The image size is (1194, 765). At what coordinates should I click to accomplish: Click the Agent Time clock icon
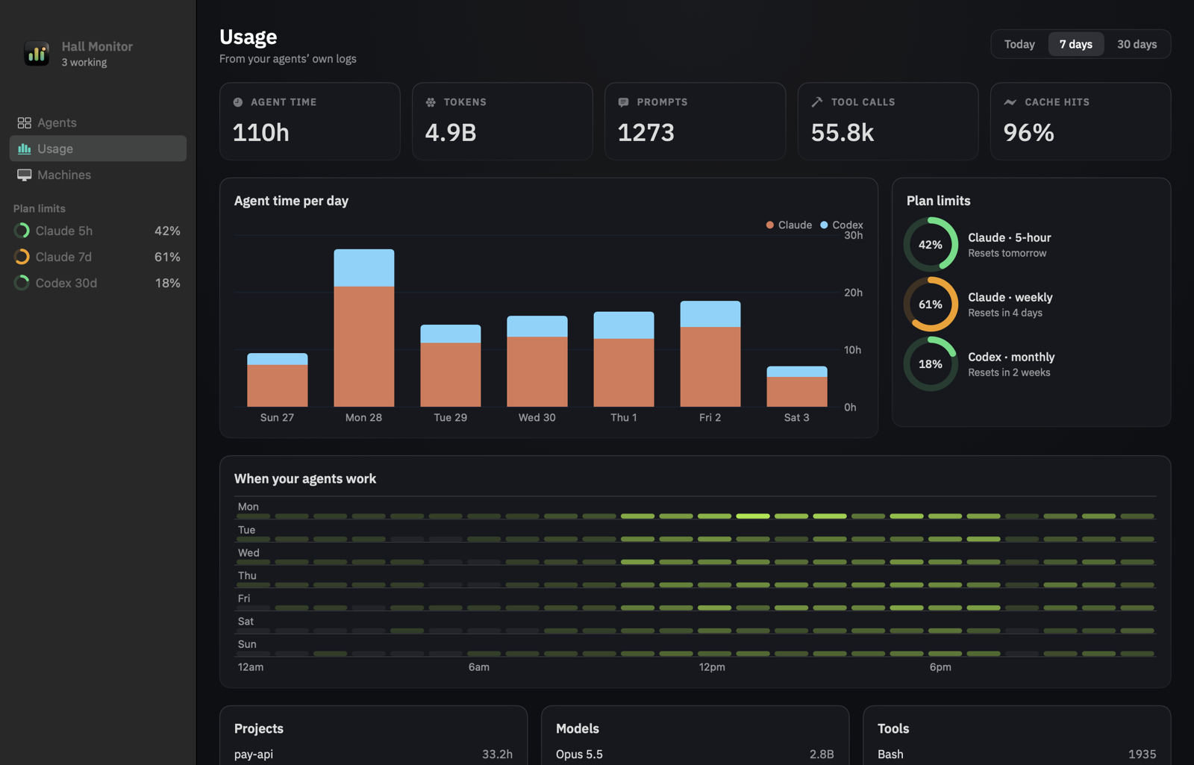(238, 102)
